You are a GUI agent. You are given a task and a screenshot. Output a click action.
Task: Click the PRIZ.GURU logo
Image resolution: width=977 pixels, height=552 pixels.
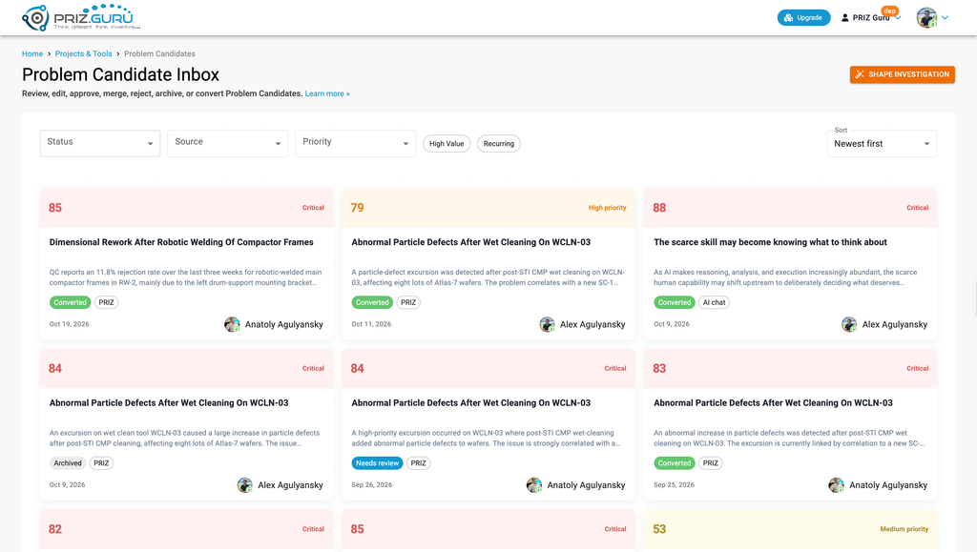(x=81, y=17)
